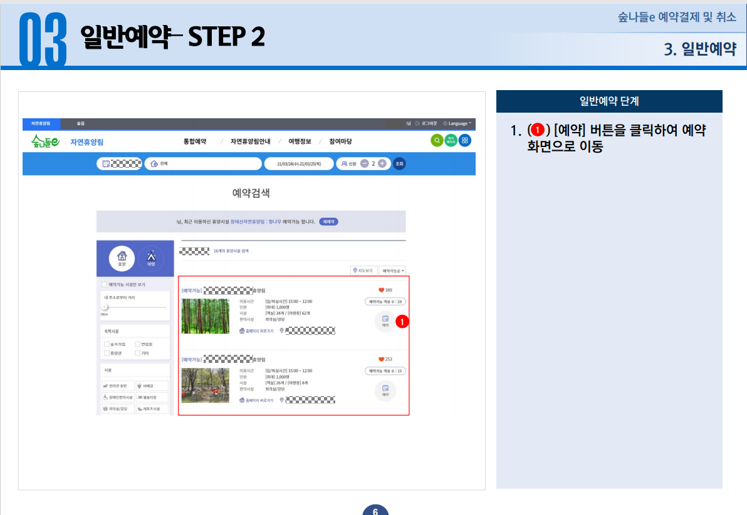Image resolution: width=747 pixels, height=515 pixels.
Task: Toggle the 물놀이장 facility filter
Action: (152, 397)
